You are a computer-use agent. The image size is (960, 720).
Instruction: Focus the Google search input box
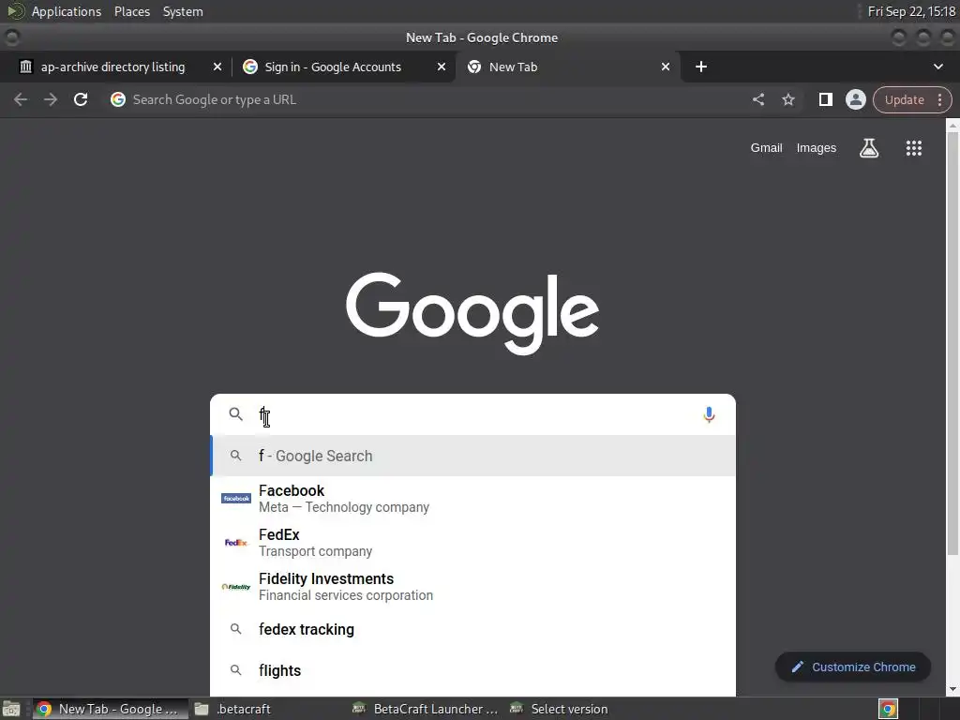point(472,414)
